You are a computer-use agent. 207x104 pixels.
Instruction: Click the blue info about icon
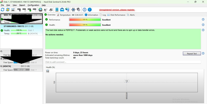(90, 10)
